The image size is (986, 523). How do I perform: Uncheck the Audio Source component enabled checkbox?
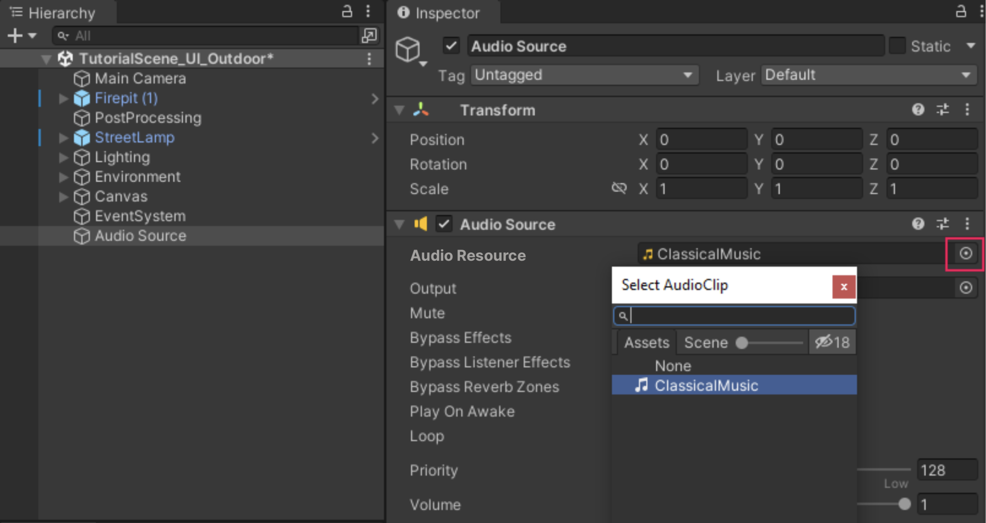(x=444, y=224)
